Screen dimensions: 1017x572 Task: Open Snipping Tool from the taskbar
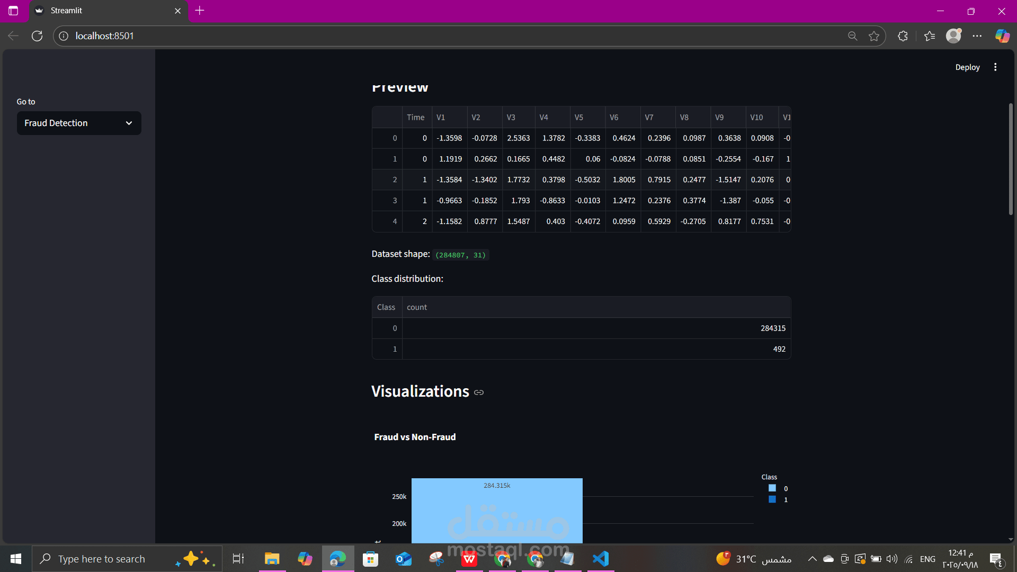point(436,558)
